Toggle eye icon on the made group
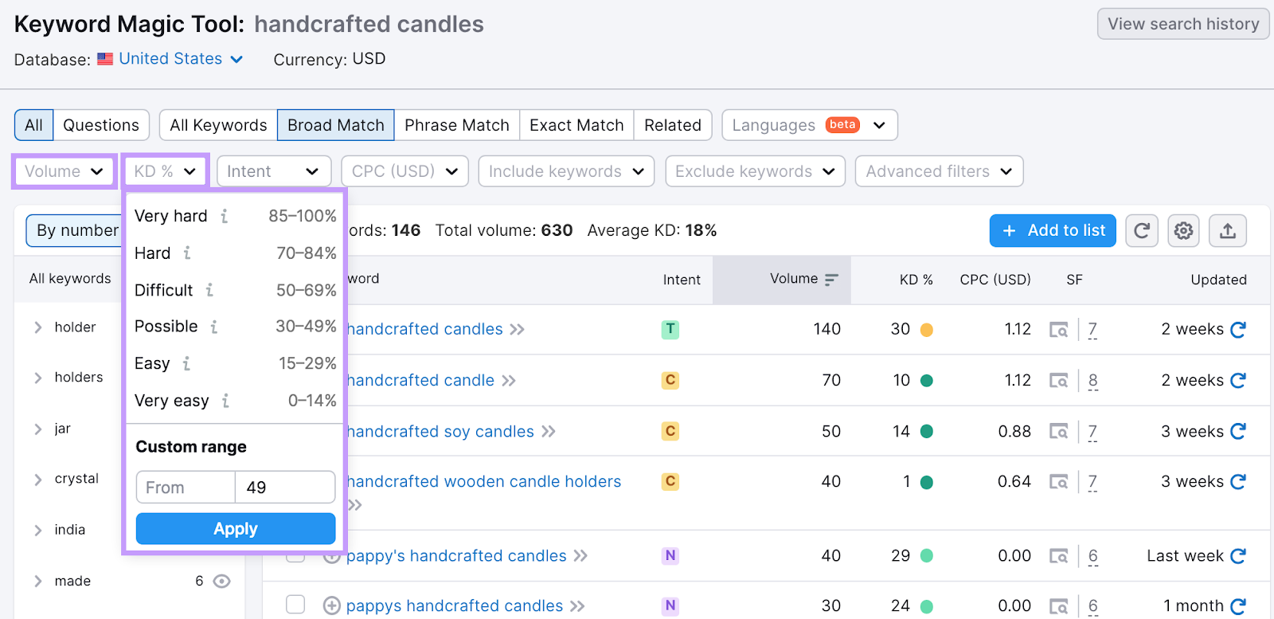Image resolution: width=1274 pixels, height=619 pixels. pyautogui.click(x=222, y=582)
